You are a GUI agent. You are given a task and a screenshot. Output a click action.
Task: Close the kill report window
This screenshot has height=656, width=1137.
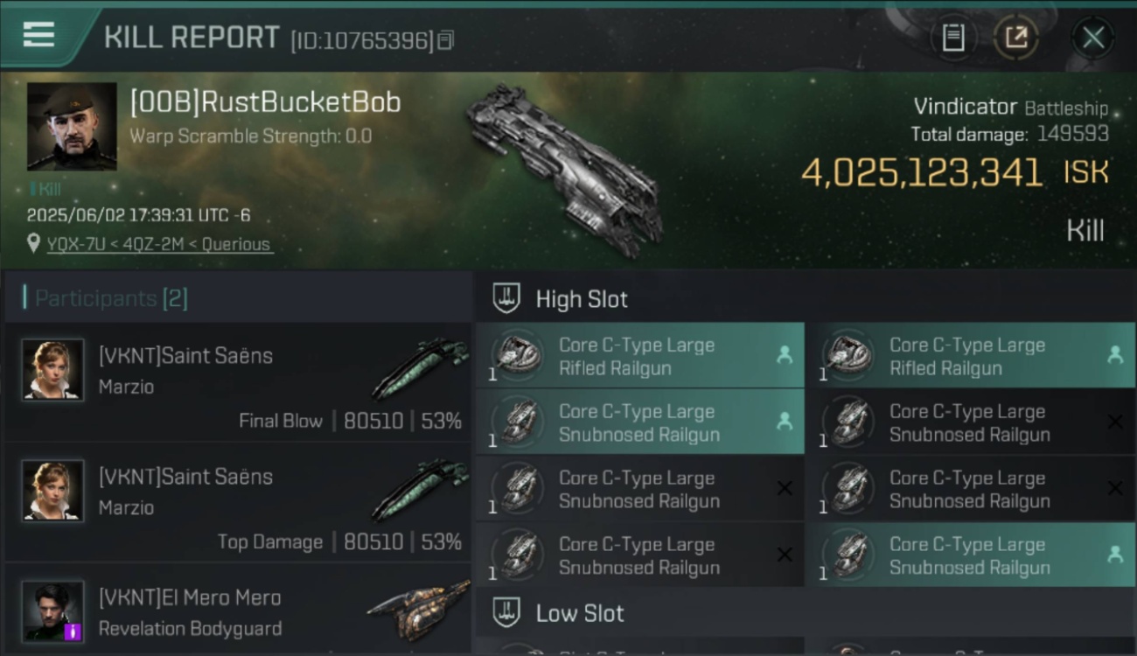[x=1093, y=38]
